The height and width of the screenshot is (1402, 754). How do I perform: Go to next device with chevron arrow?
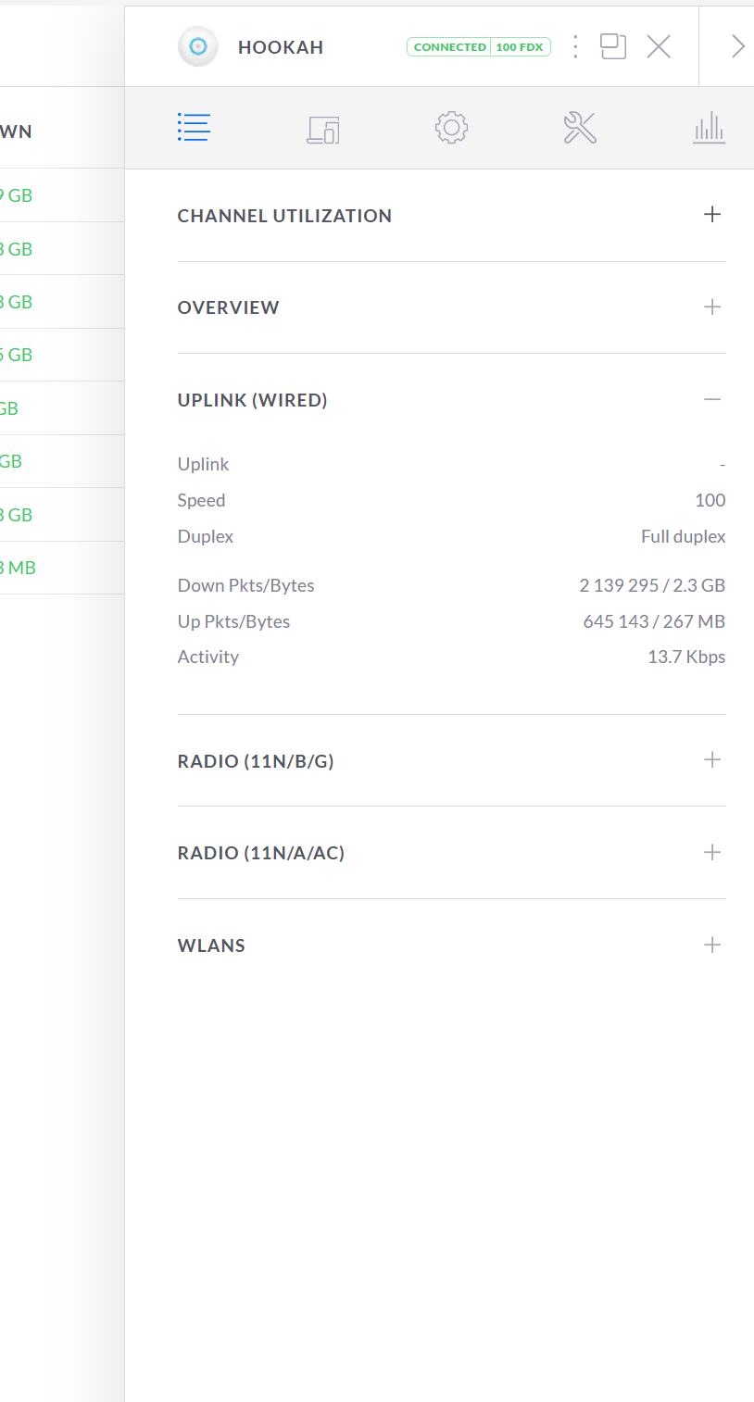(x=737, y=46)
